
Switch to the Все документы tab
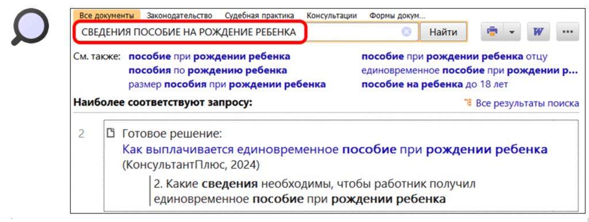click(106, 15)
